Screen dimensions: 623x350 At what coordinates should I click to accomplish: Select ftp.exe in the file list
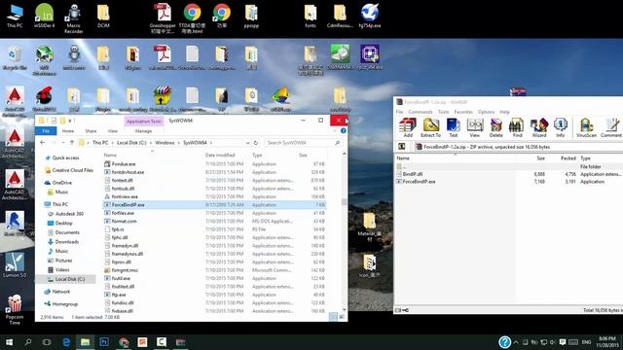214,295
